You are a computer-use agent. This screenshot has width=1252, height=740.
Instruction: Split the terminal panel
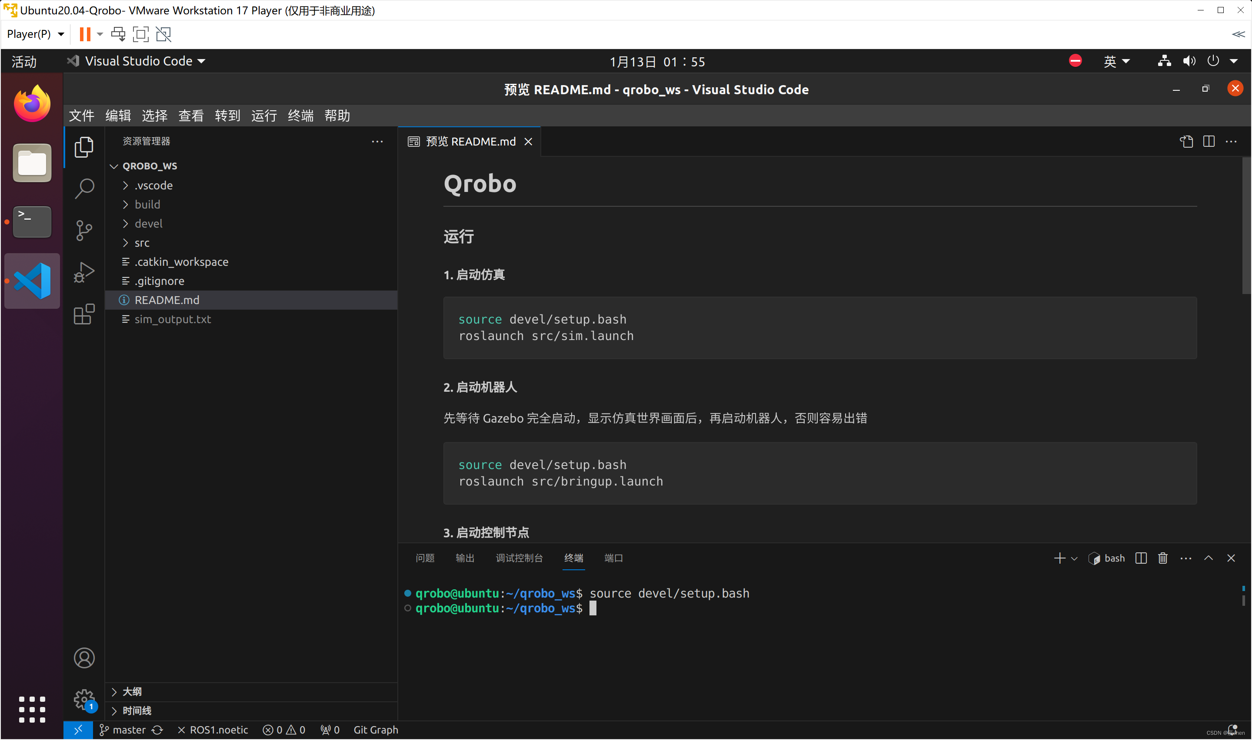tap(1141, 558)
